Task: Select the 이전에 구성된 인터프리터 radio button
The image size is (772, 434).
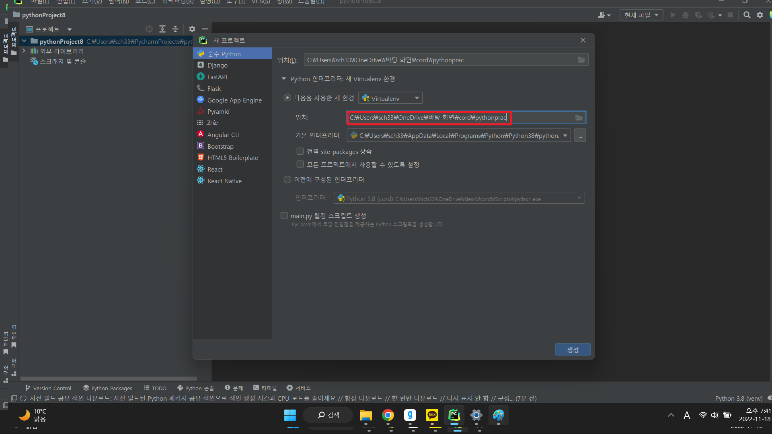Action: tap(287, 180)
